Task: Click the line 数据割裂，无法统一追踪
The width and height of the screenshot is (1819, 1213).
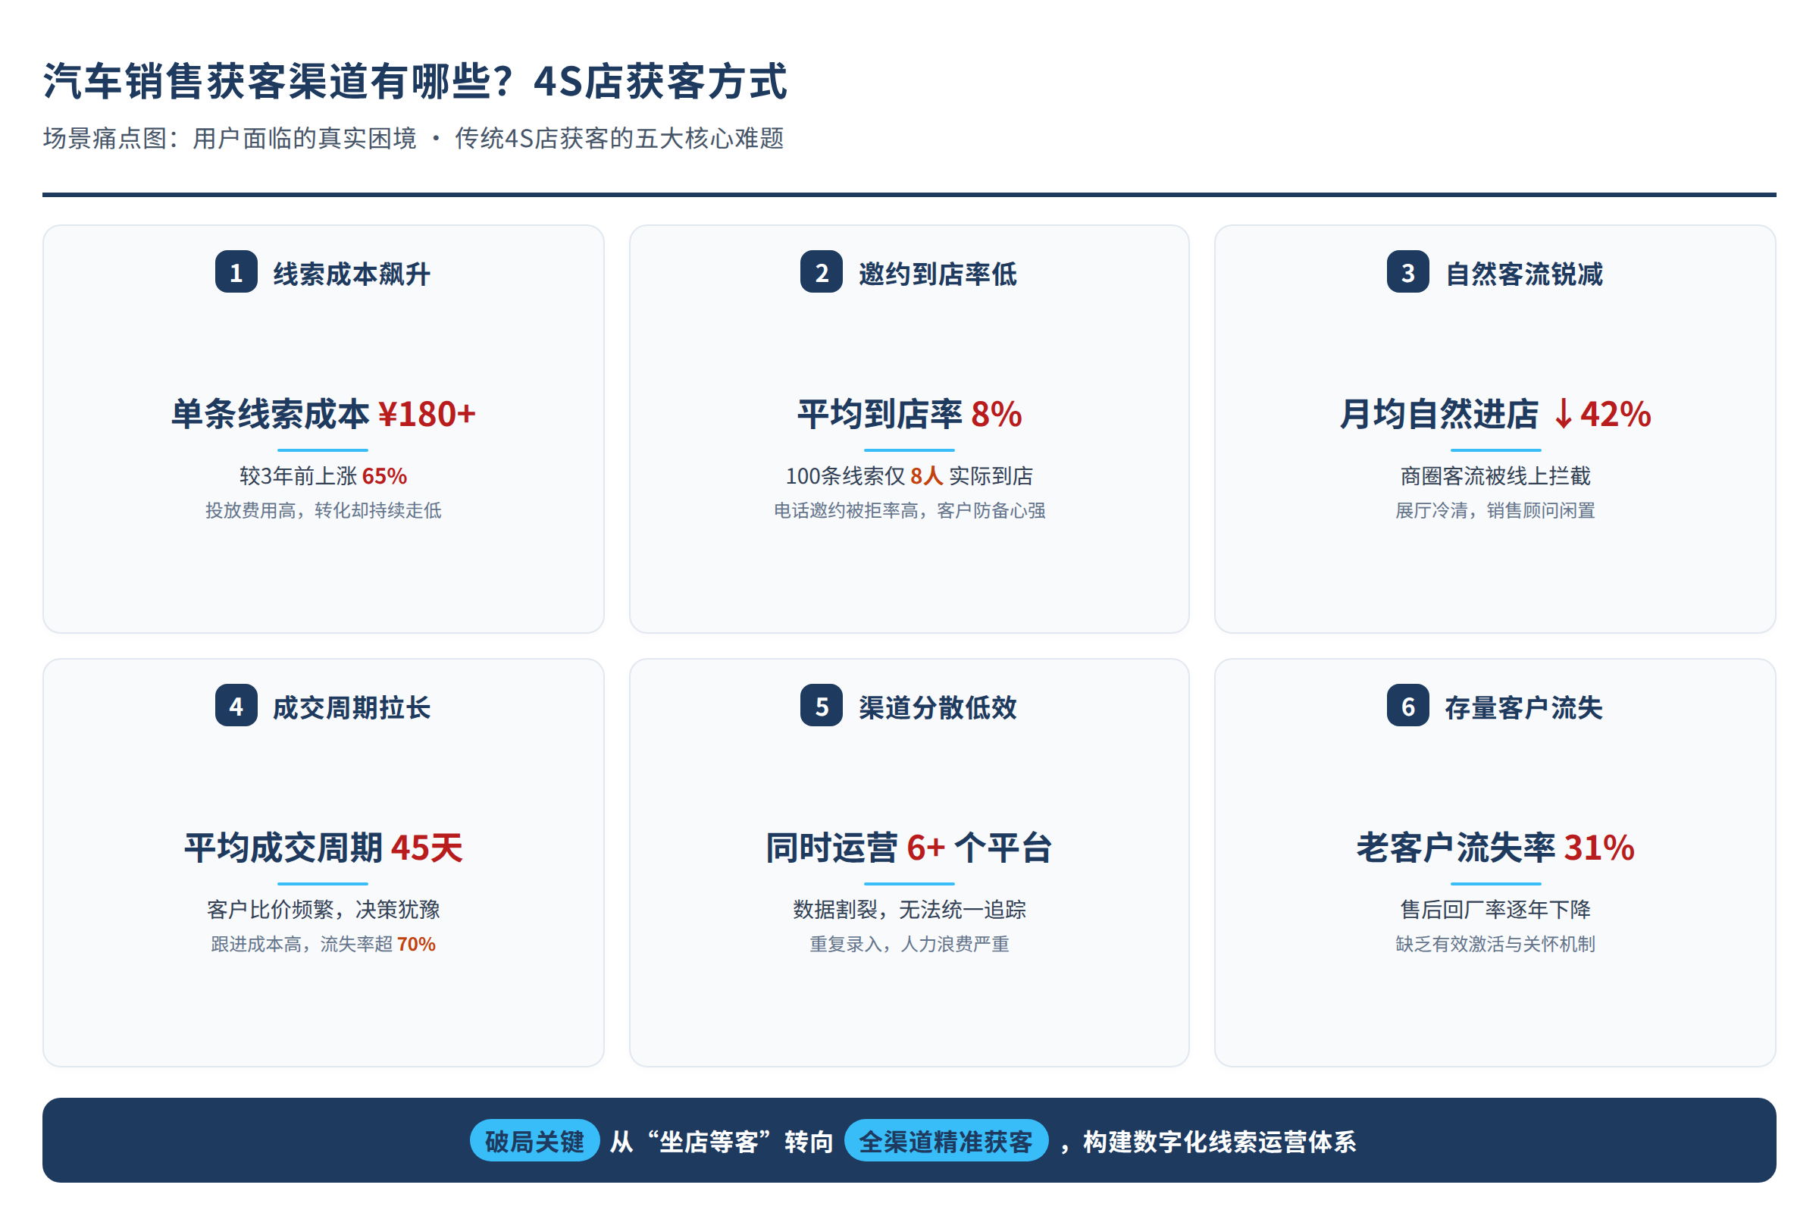Action: 909,909
